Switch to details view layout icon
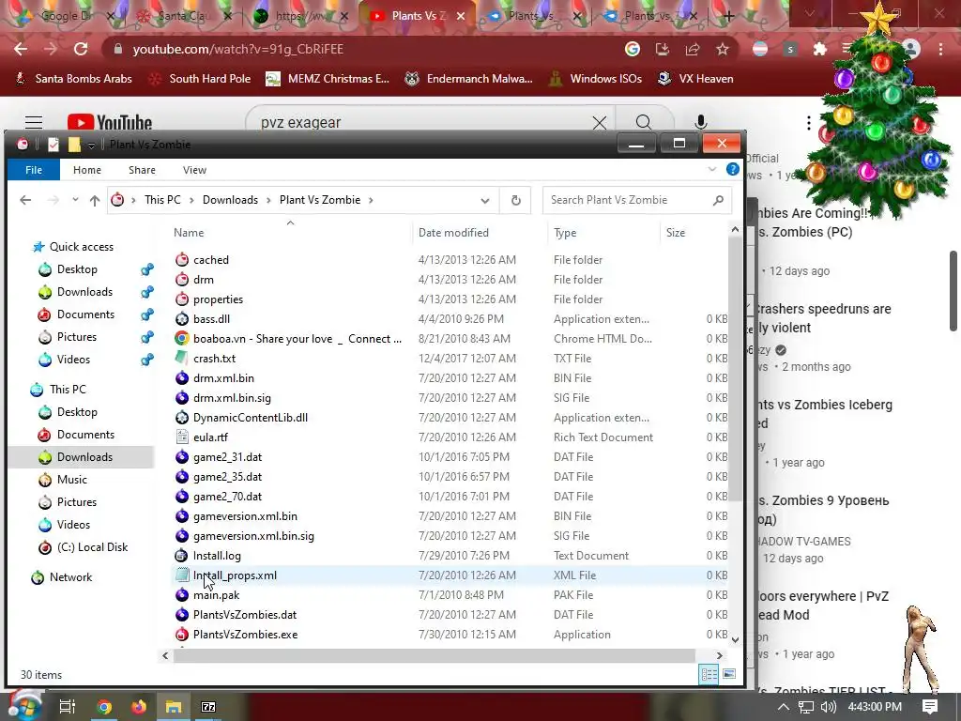Screen dimensions: 961x721 (x=709, y=674)
